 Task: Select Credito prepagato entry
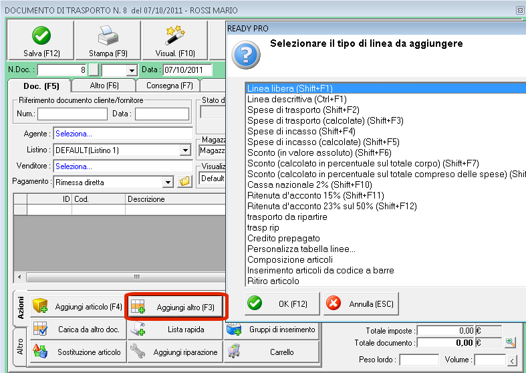point(386,238)
